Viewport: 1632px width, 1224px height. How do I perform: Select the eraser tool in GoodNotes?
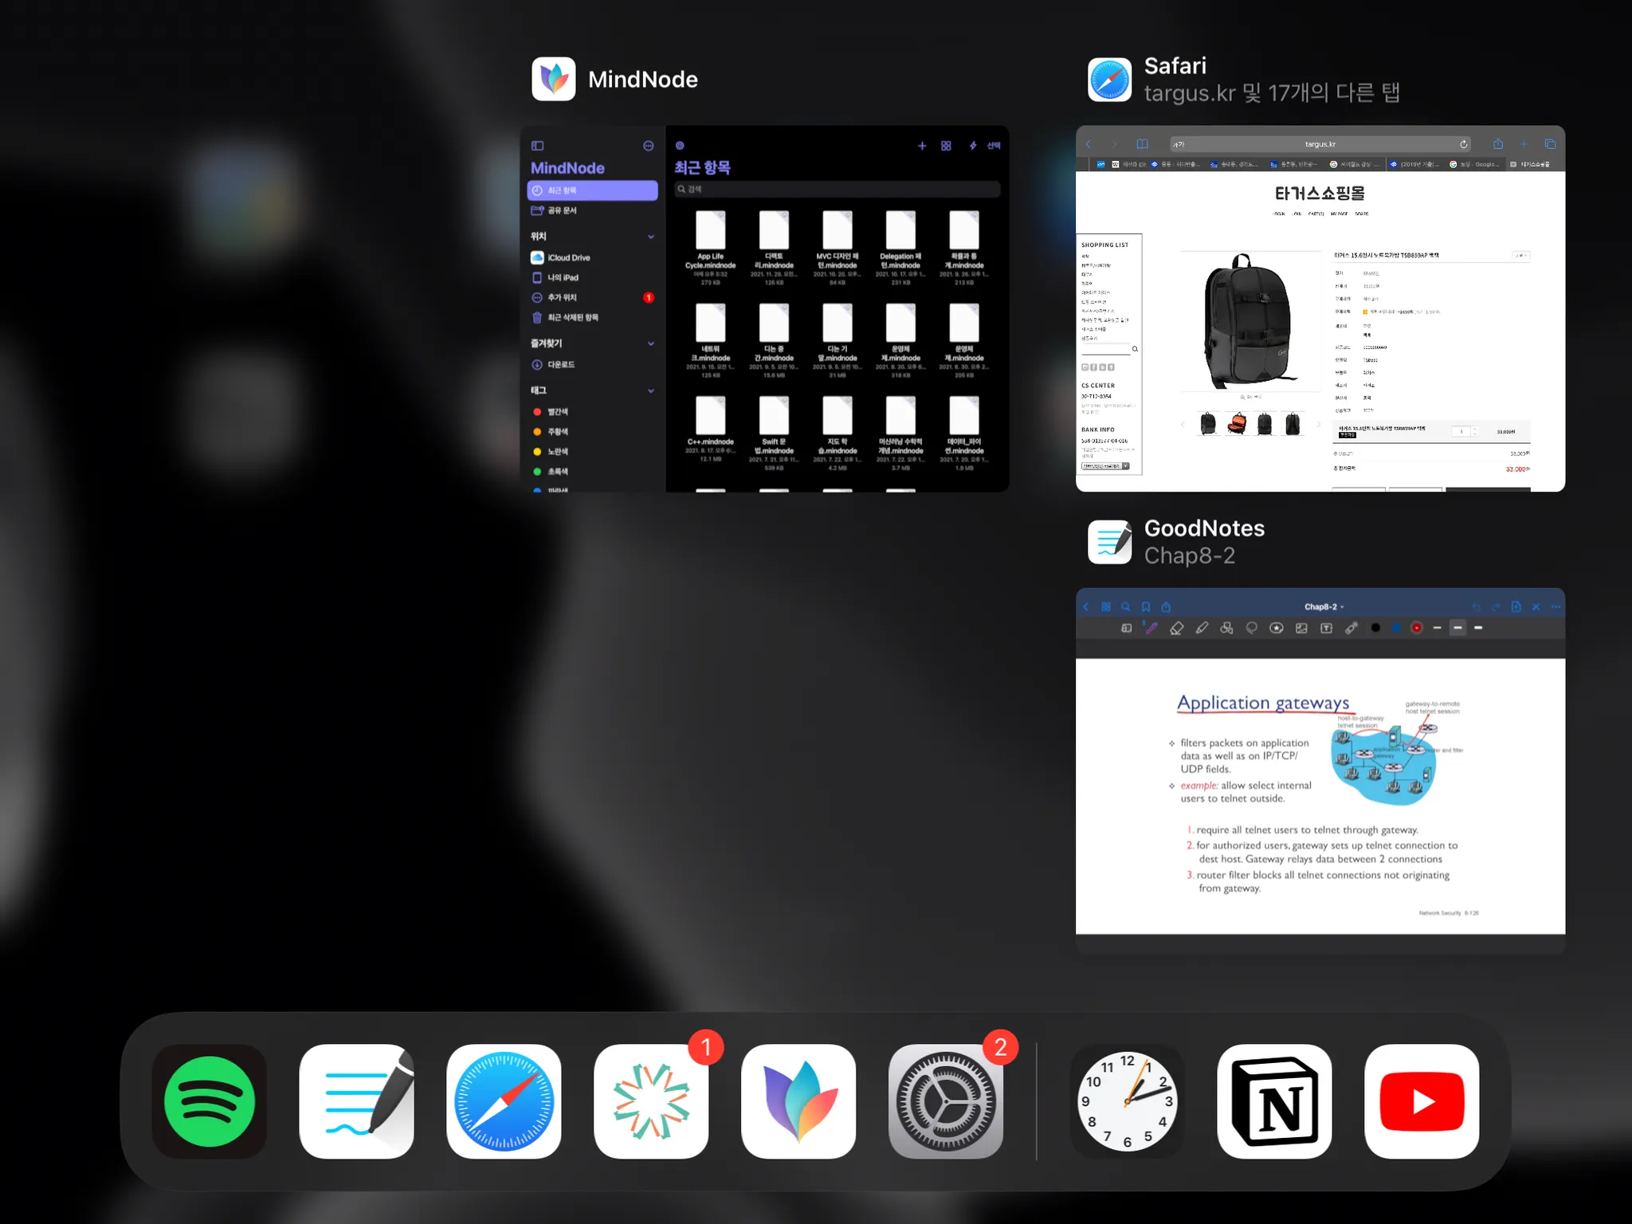coord(1176,628)
